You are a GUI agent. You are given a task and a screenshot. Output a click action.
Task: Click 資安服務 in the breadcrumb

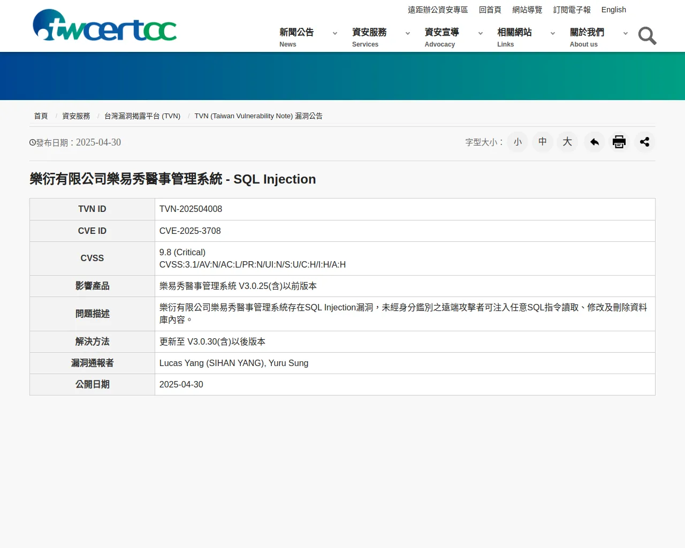tap(76, 116)
